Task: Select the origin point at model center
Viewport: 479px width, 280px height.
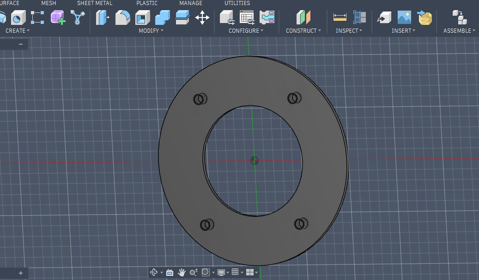Action: (254, 161)
